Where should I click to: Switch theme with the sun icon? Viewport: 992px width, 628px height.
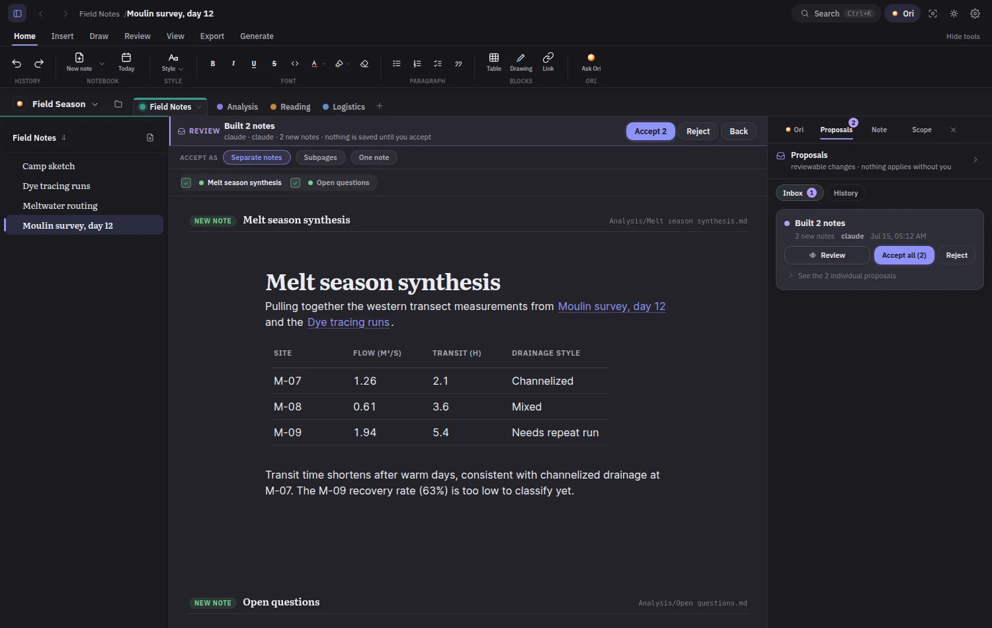click(x=954, y=13)
